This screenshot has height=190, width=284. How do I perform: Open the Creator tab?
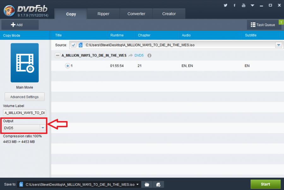(169, 14)
